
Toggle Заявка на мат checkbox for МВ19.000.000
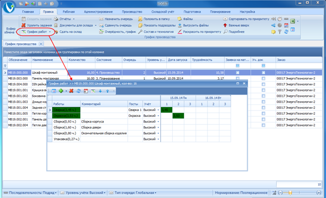coord(237,73)
